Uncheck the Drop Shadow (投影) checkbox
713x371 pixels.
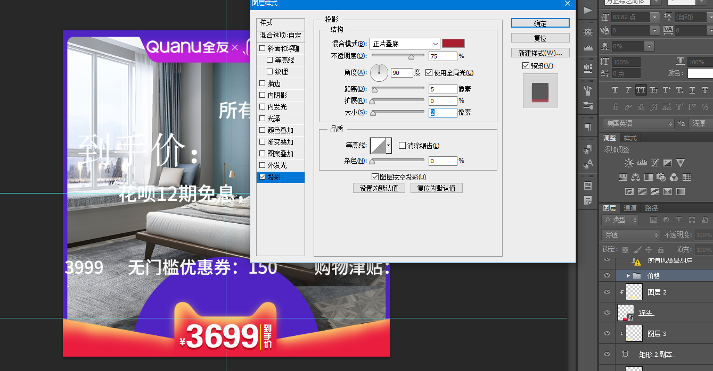262,177
